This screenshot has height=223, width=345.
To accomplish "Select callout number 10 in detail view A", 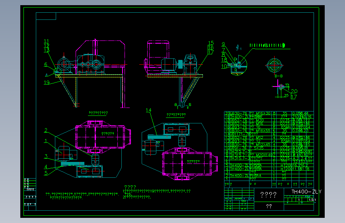I will tap(224, 66).
